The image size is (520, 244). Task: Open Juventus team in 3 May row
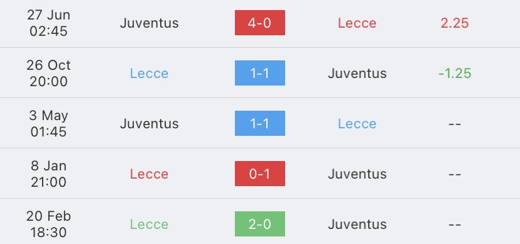(149, 123)
